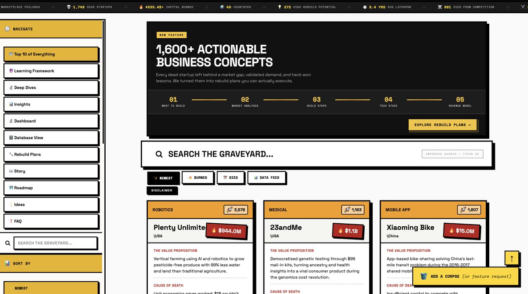Viewport: 528px width, 294px height.
Task: Focus the sidebar Search the Graveyard field
Action: click(x=55, y=243)
